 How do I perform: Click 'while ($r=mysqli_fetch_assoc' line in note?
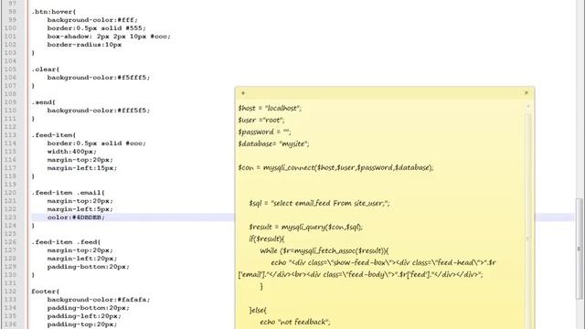pos(324,250)
